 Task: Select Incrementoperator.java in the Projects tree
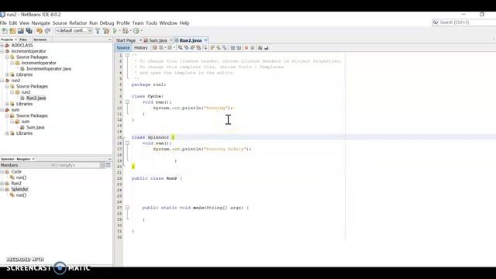click(x=49, y=69)
